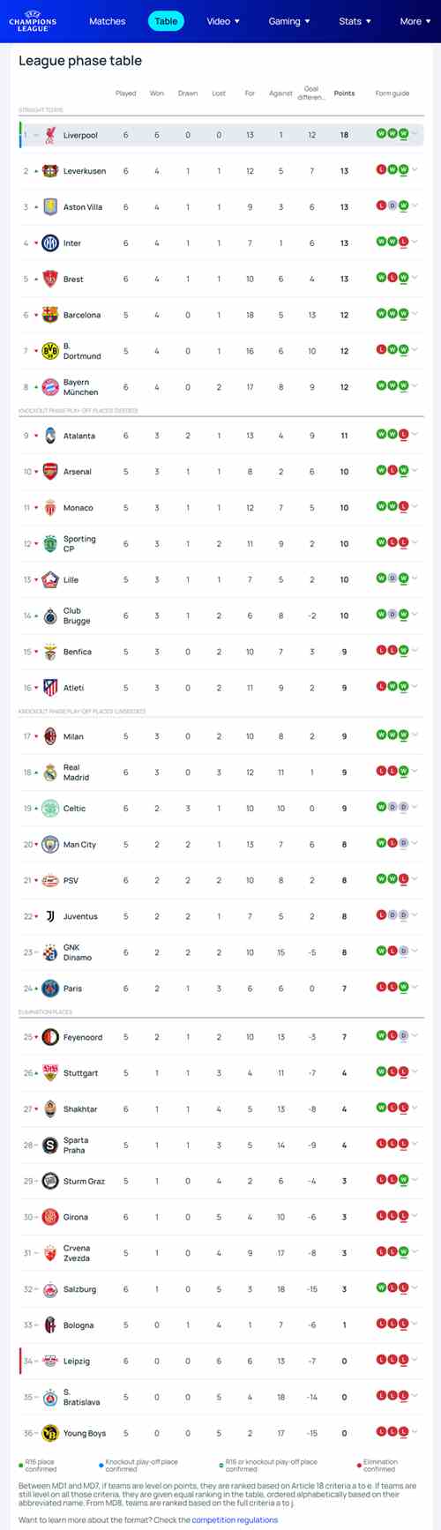Expand the Leverkusen form guide chevron
The image size is (441, 1530).
tap(415, 169)
